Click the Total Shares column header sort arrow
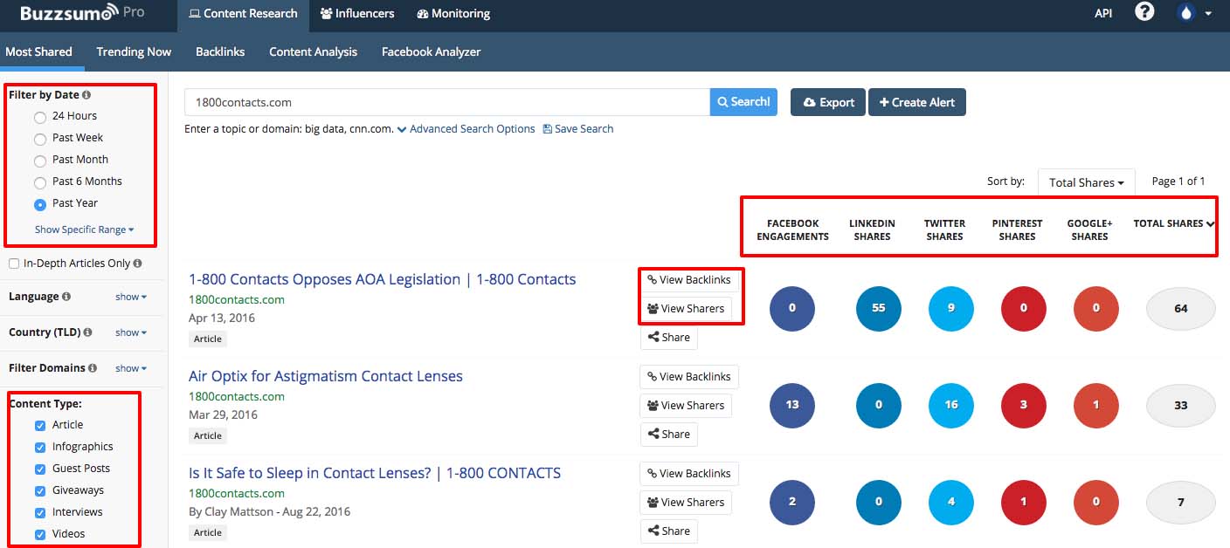The width and height of the screenshot is (1230, 548). pos(1211,223)
